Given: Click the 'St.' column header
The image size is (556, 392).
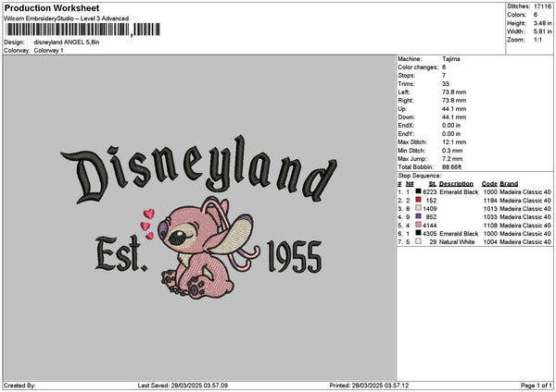Looking at the screenshot, I should pos(433,184).
